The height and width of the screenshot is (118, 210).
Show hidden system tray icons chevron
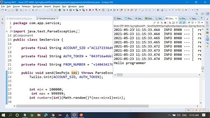[169, 115]
